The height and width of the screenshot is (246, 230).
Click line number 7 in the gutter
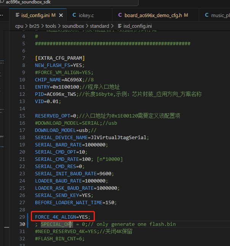(24, 58)
